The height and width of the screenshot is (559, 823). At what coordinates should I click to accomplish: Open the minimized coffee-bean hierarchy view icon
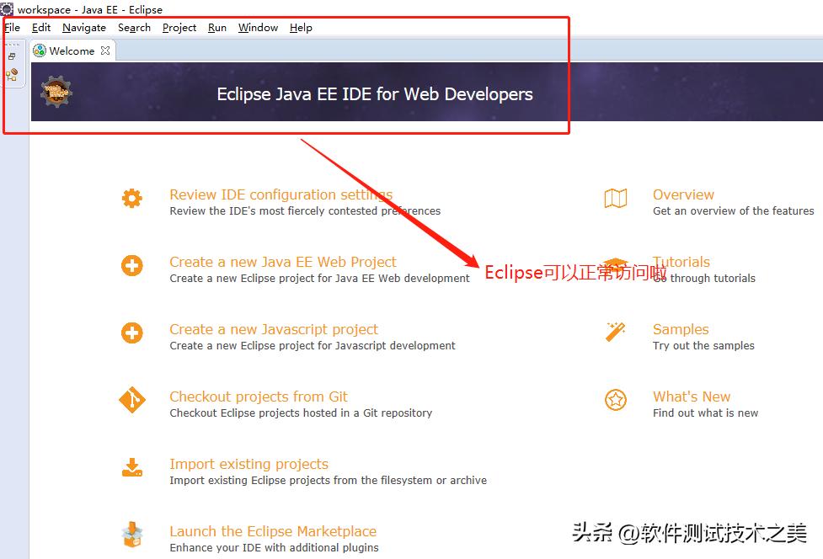12,74
